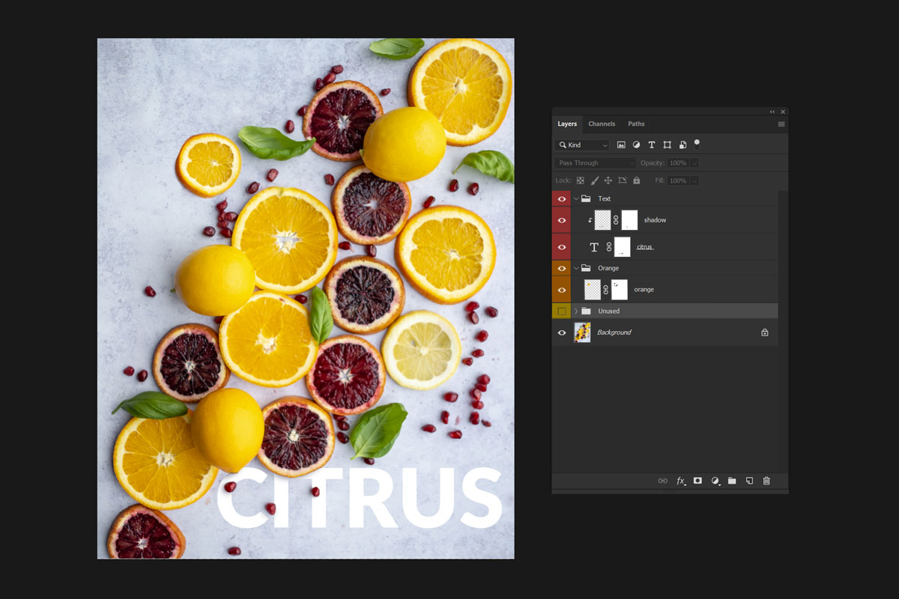Toggle lock position for the layer
The height and width of the screenshot is (599, 899).
click(x=608, y=180)
